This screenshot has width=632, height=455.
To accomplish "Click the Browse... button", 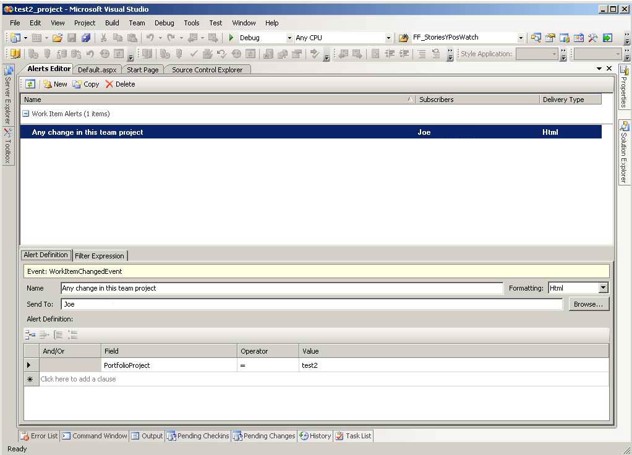I will pyautogui.click(x=589, y=304).
